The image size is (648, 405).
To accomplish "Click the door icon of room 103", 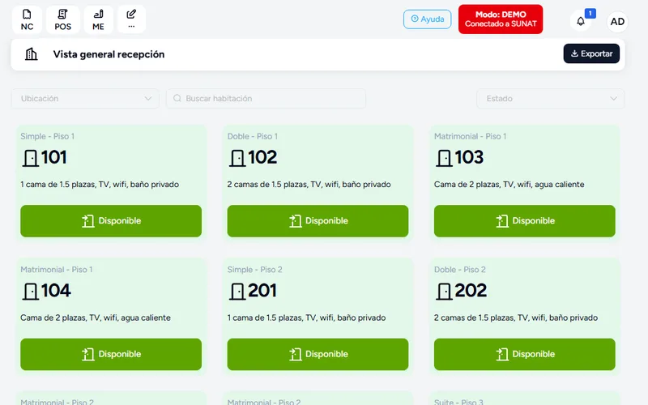I will pos(444,158).
